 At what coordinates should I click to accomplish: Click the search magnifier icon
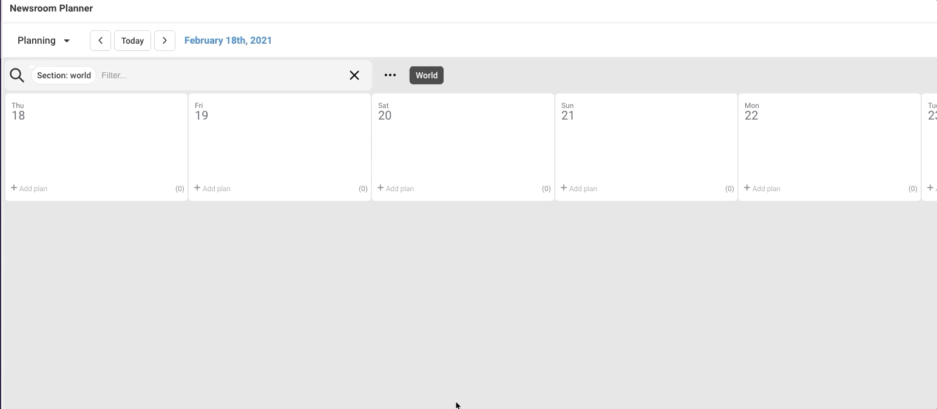coord(17,75)
